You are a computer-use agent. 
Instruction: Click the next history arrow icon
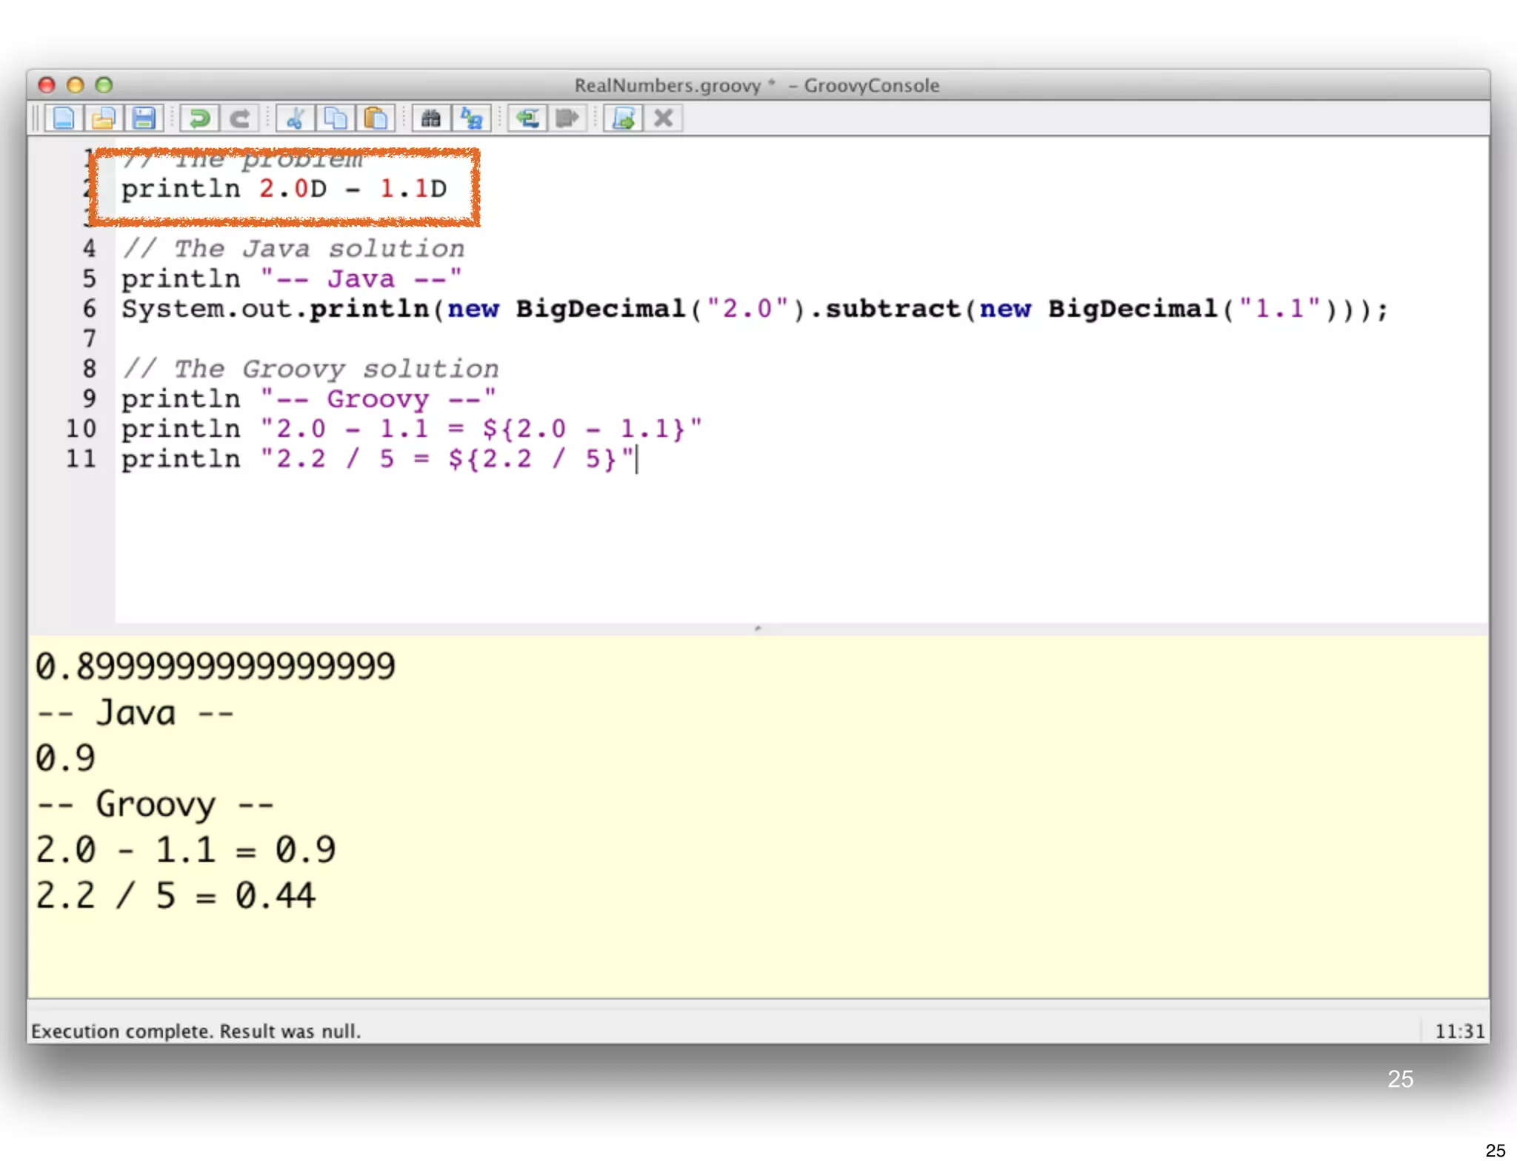[567, 118]
